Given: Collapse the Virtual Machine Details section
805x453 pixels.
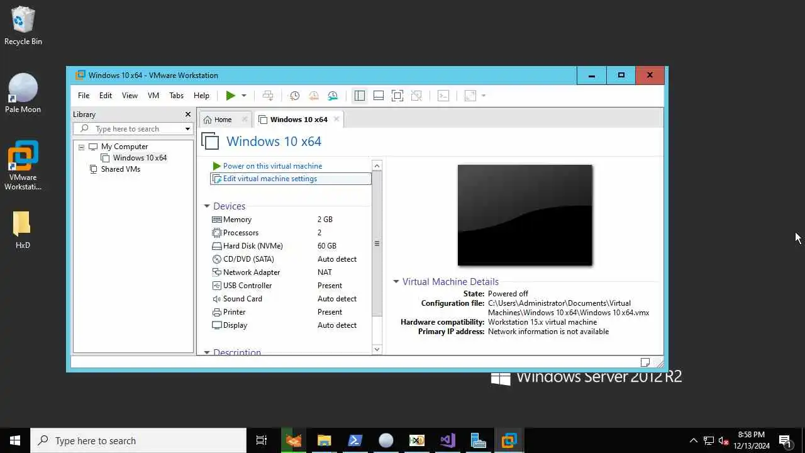Looking at the screenshot, I should click(x=396, y=282).
